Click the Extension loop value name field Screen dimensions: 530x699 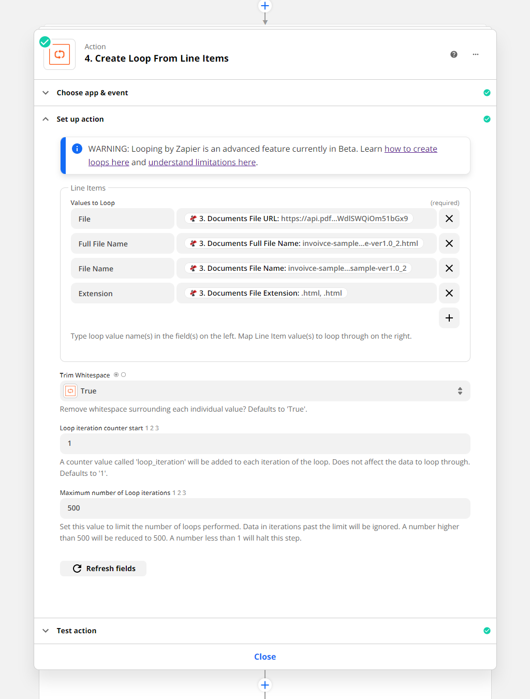coord(122,293)
